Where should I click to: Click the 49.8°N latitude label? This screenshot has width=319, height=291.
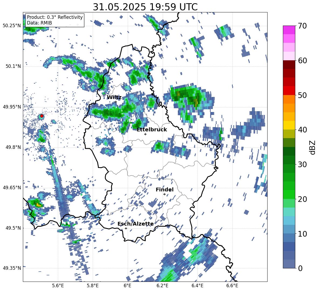click(13, 147)
